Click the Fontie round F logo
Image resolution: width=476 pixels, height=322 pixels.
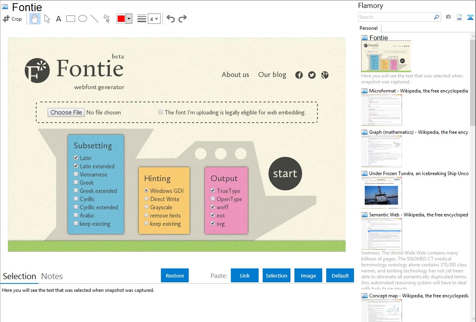pos(37,70)
